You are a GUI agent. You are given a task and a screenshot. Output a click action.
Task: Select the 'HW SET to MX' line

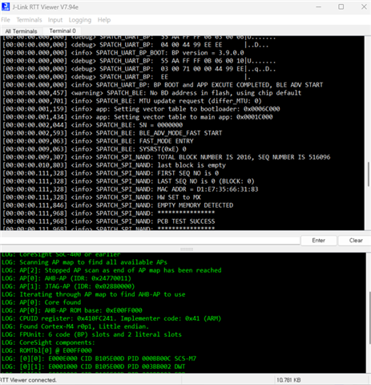click(x=102, y=197)
